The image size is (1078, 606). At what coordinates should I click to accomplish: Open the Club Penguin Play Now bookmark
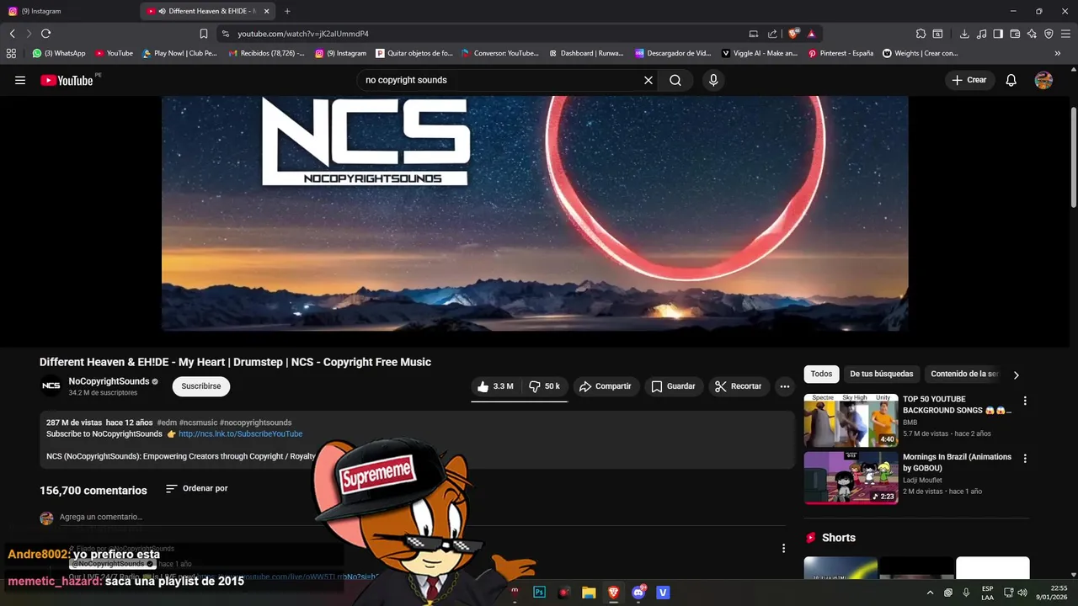[x=179, y=53]
